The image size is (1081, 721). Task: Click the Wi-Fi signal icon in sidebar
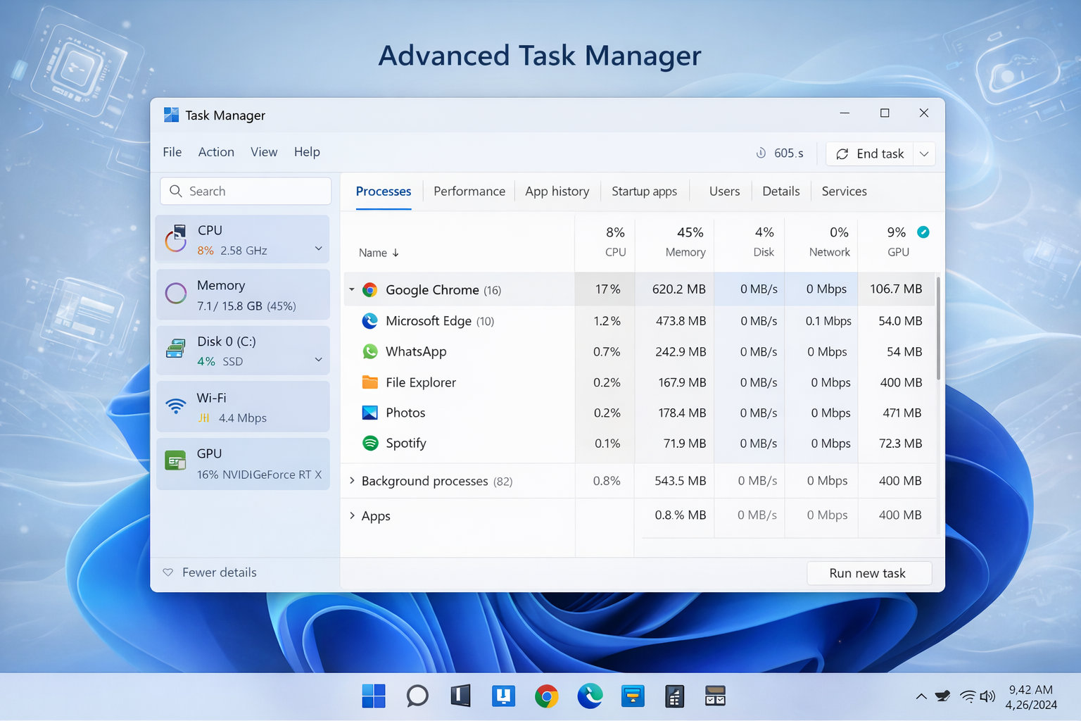[x=176, y=406]
